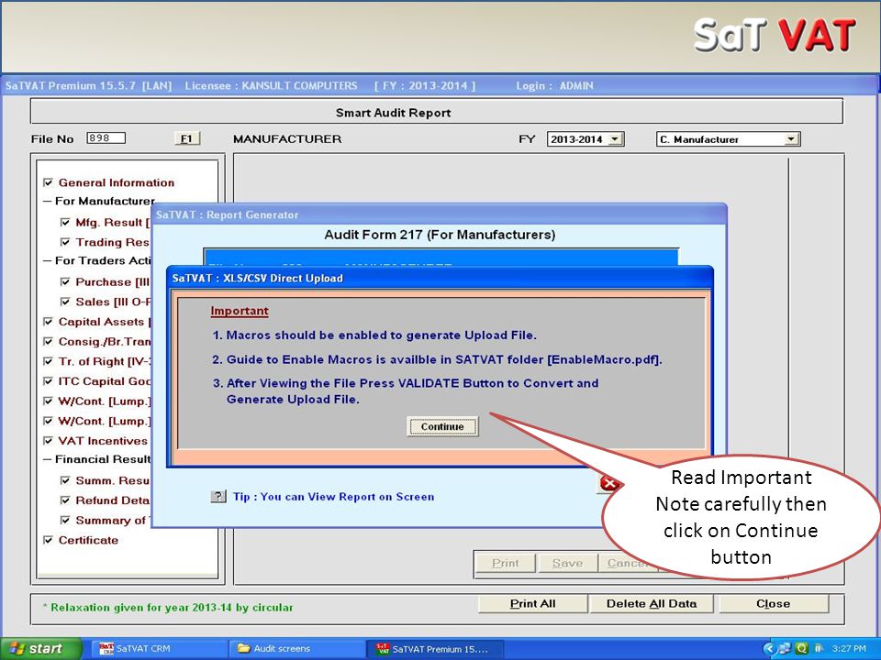Toggle the Purchase [III checkbox
The height and width of the screenshot is (660, 881).
pos(65,281)
